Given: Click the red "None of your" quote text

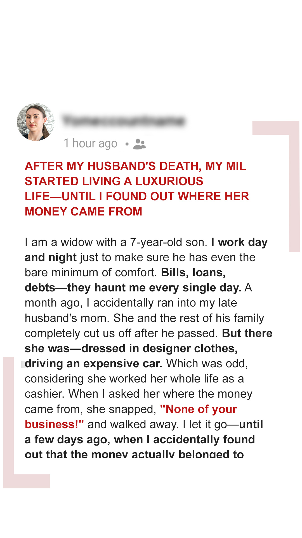Looking at the screenshot, I should pyautogui.click(x=198, y=409).
